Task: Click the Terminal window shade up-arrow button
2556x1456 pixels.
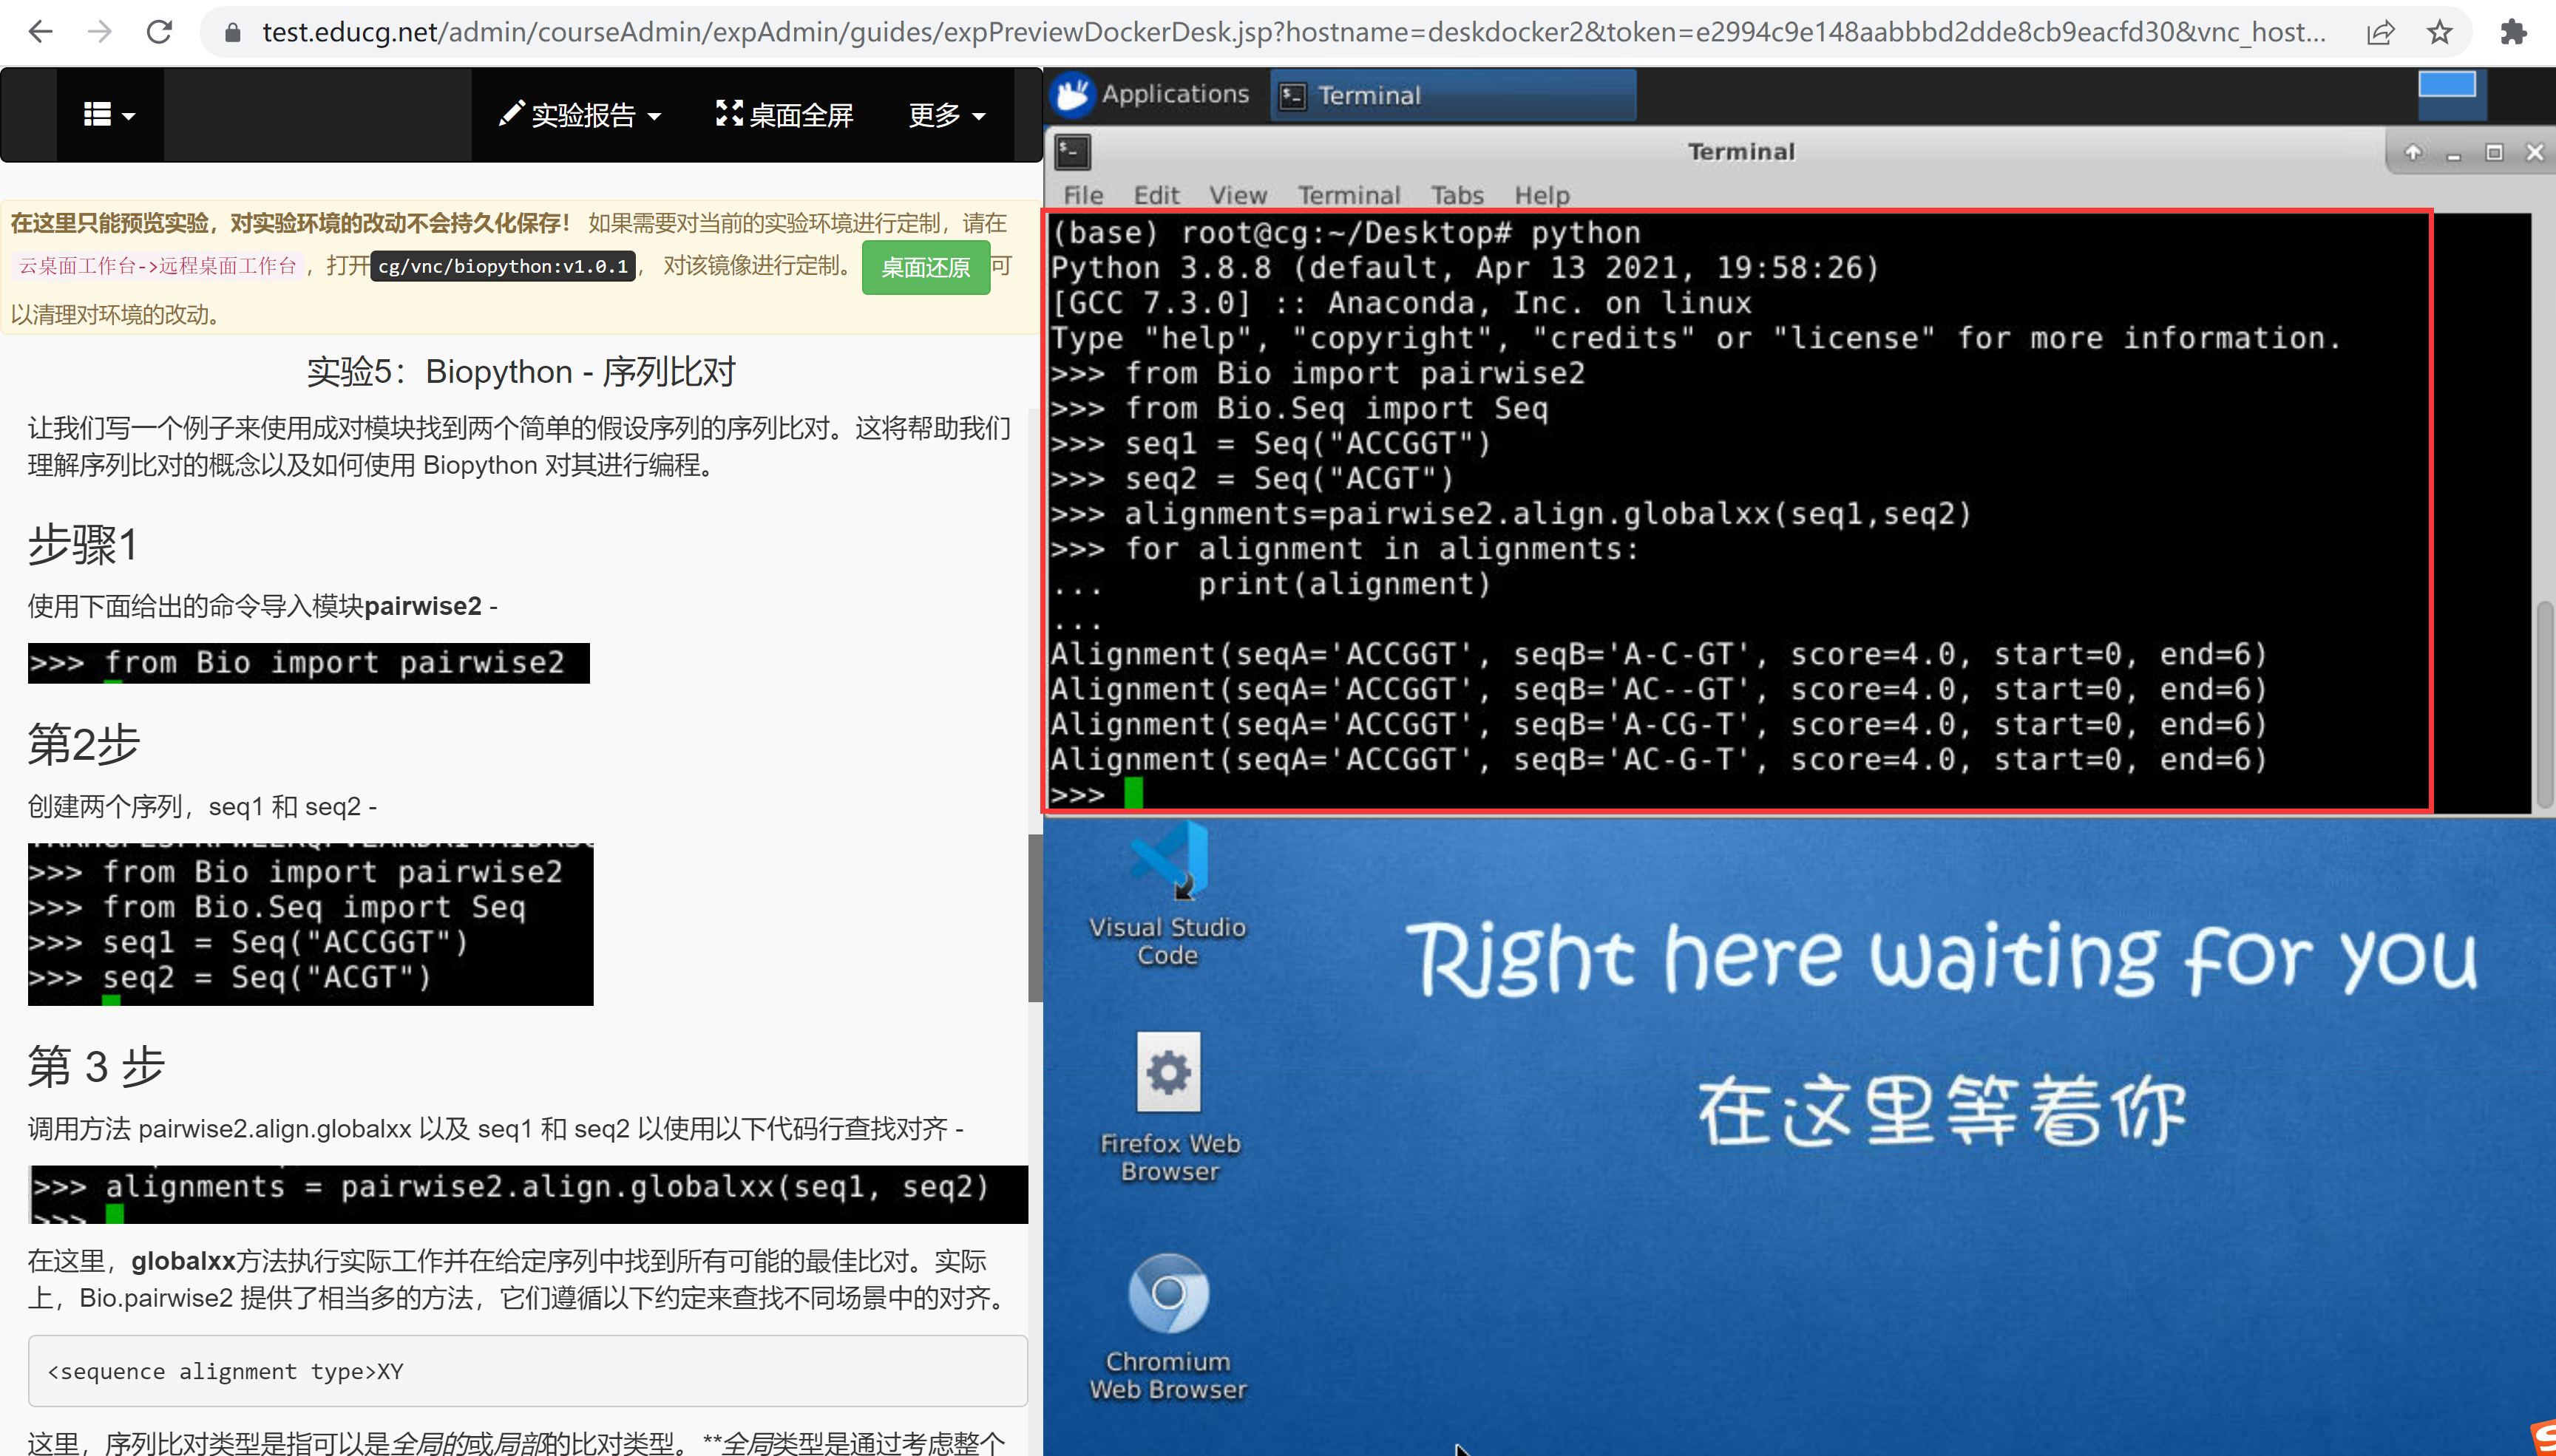Action: (x=2413, y=152)
